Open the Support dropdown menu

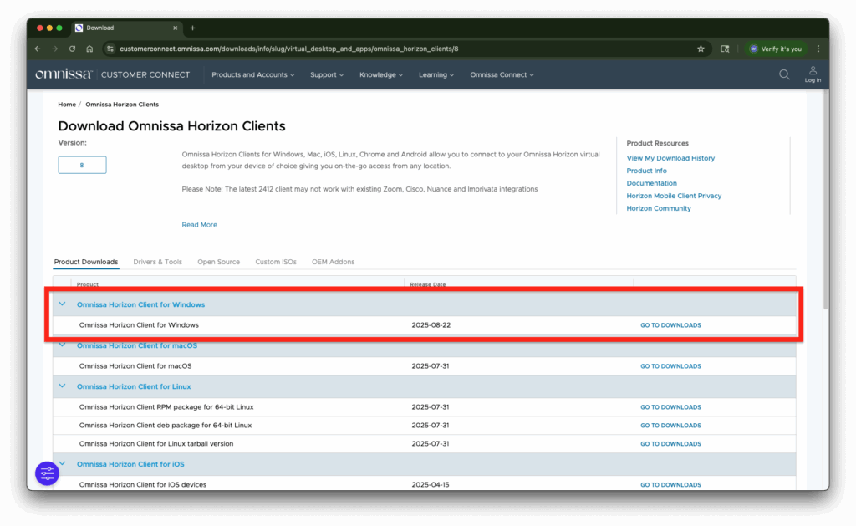coord(326,74)
